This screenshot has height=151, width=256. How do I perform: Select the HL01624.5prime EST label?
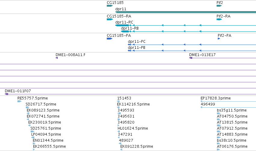click(x=133, y=128)
